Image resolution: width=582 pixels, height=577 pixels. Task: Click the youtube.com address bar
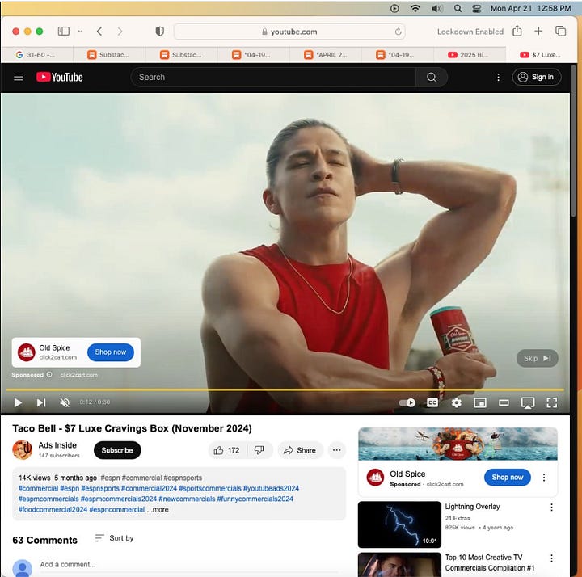coord(289,32)
